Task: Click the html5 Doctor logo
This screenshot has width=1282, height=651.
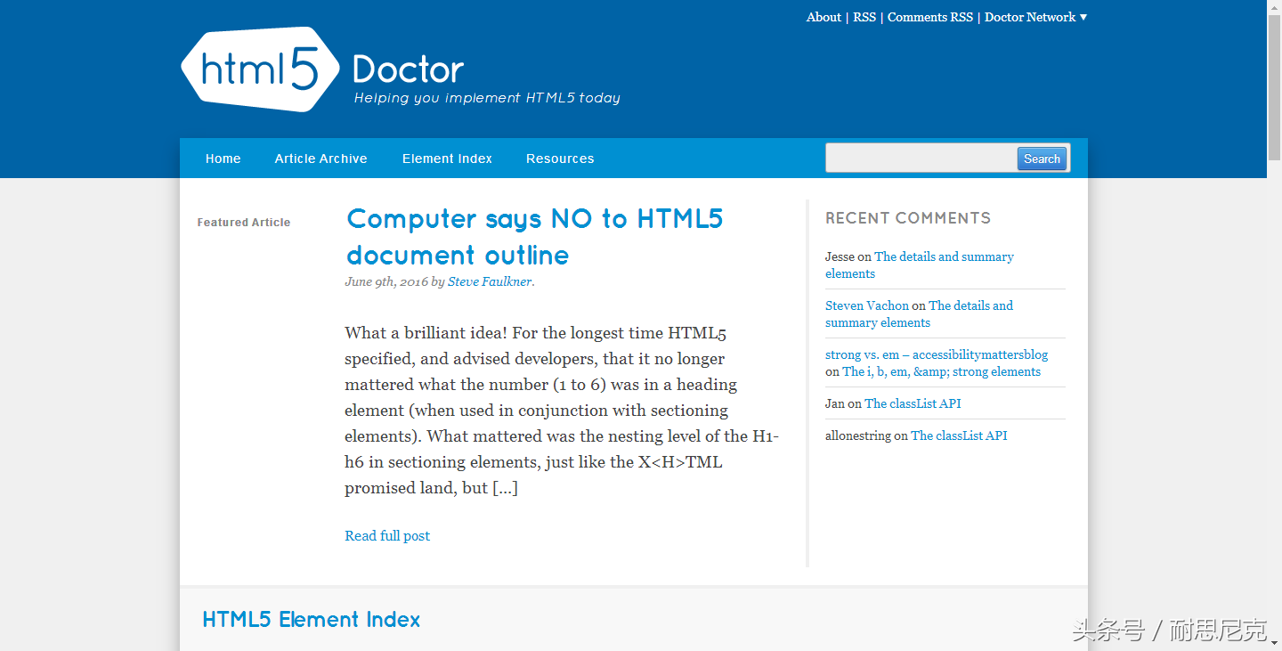Action: tap(321, 69)
